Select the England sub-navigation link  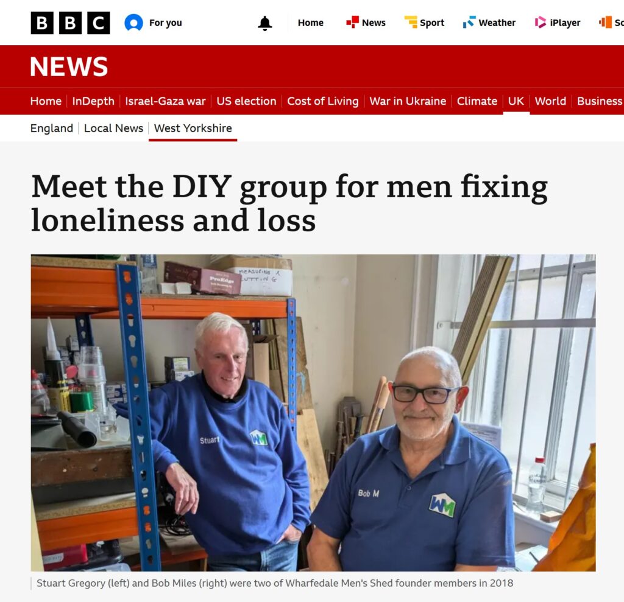pyautogui.click(x=52, y=128)
